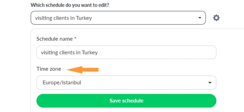This screenshot has height=112, width=244.
Task: Click the 'Save schedule' text label
Action: pos(126,101)
